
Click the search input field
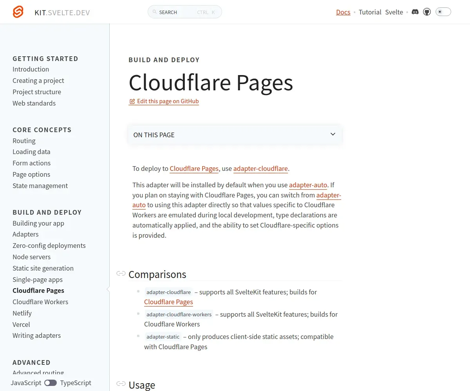(x=185, y=12)
